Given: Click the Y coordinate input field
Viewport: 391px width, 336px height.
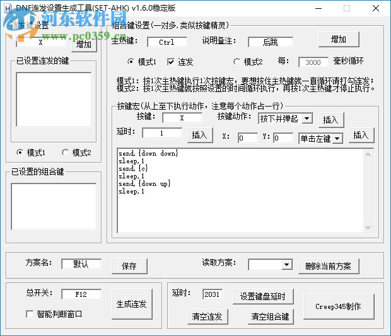Looking at the screenshot, I should (x=283, y=137).
